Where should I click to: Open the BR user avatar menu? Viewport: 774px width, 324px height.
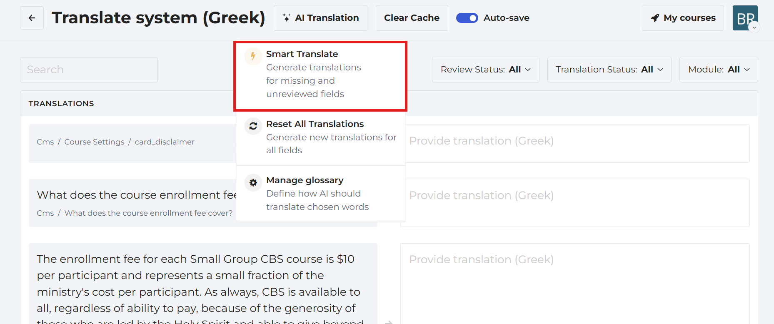coord(745,18)
